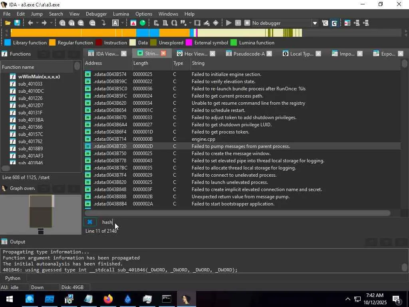Viewport: 409px width, 307px height.
Task: Open forward-navigation history dropdown arrow
Action: pos(51,23)
